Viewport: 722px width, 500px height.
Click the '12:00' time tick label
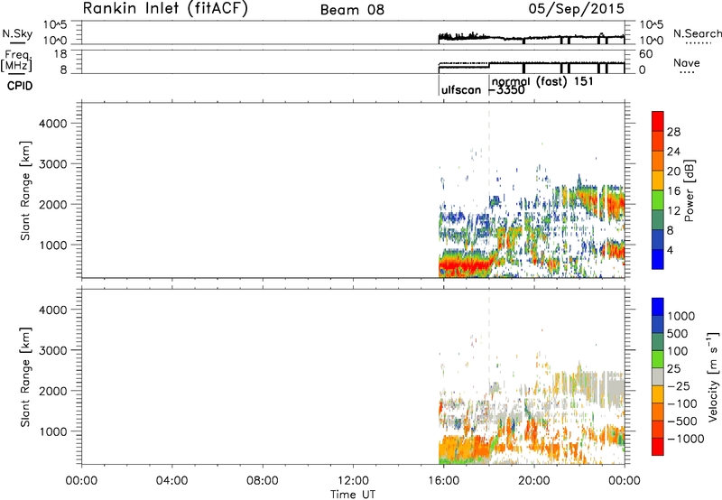click(353, 481)
